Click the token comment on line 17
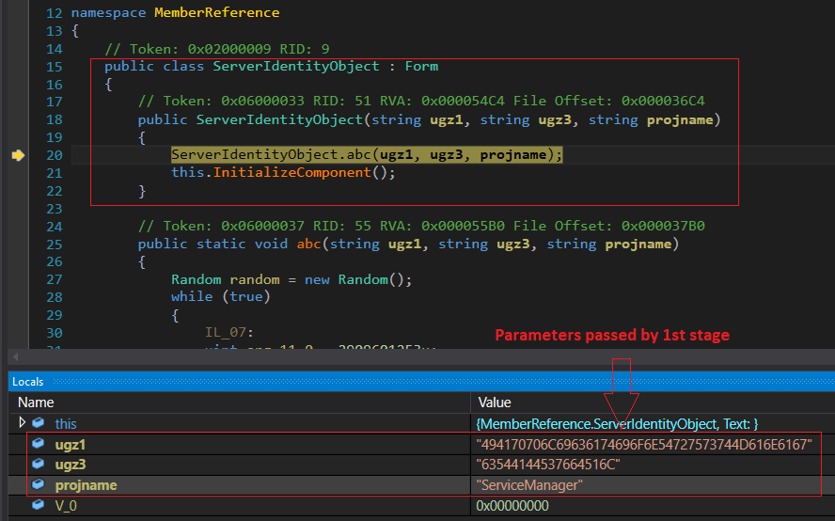Image resolution: width=835 pixels, height=521 pixels. pos(421,101)
